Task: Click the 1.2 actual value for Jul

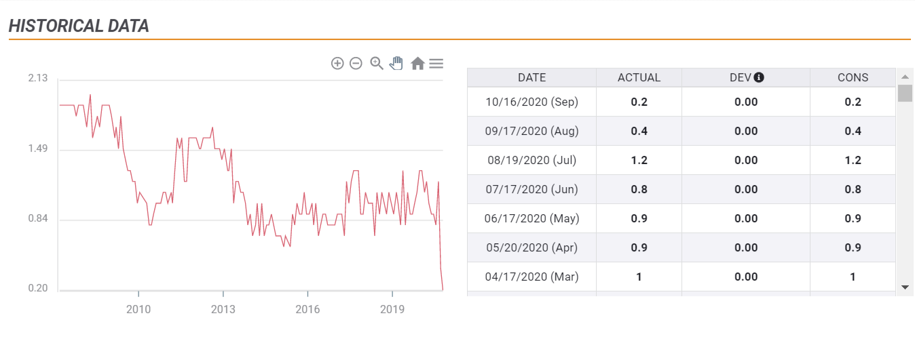Action: coord(639,160)
